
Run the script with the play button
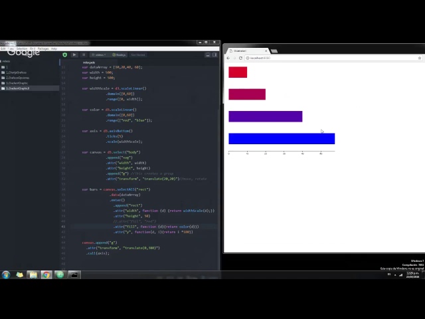[74, 54]
